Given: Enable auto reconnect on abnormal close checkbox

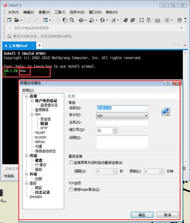Looking at the screenshot, I should pos(71,162).
